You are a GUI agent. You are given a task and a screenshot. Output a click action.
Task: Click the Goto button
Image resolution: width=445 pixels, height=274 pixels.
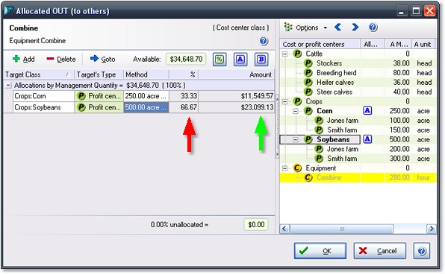click(x=103, y=59)
